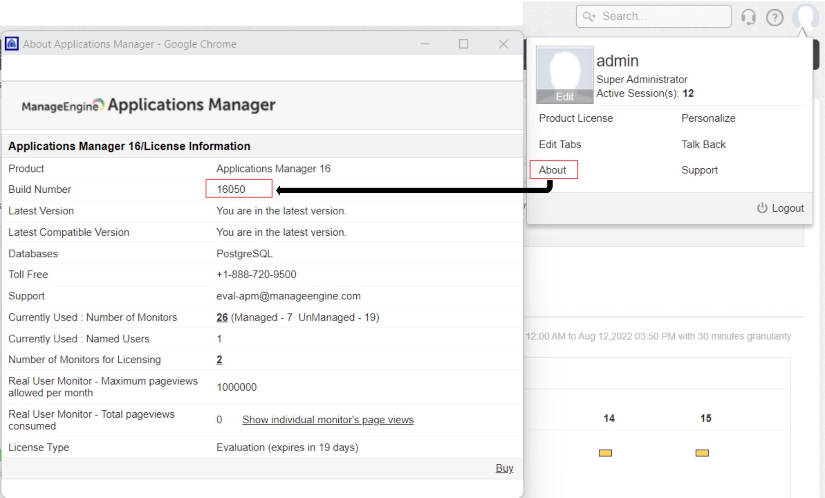825x498 pixels.
Task: Click the Buy link
Action: (504, 468)
